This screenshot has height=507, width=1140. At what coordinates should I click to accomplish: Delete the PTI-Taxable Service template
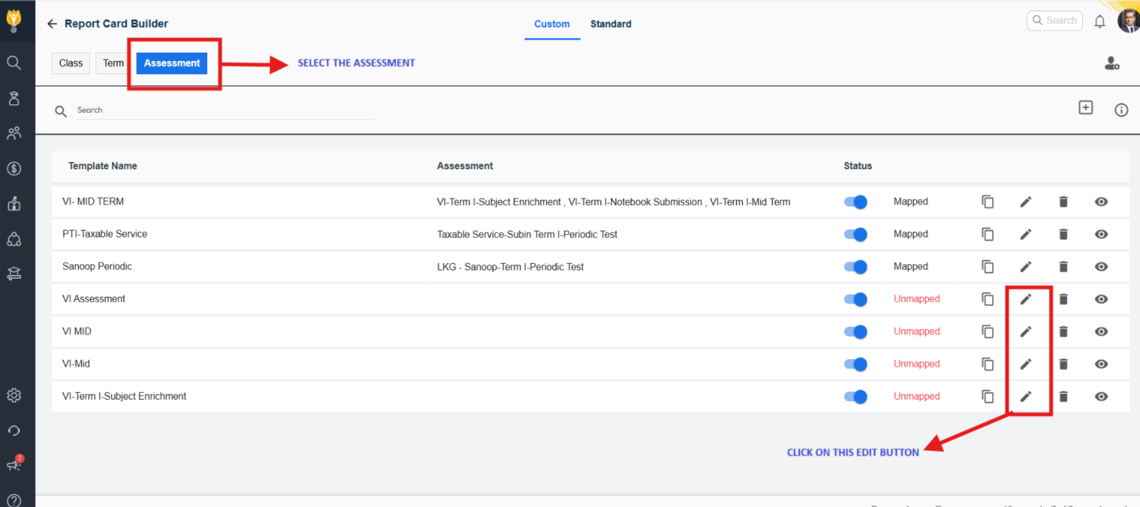(x=1063, y=234)
